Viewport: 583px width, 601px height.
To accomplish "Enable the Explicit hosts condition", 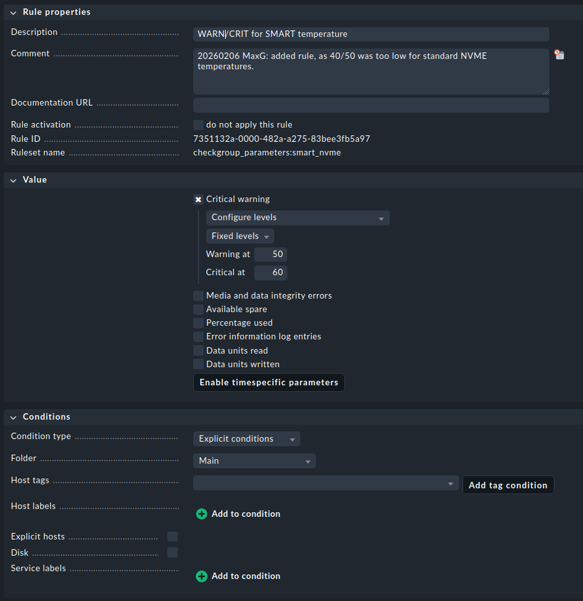I will pyautogui.click(x=173, y=536).
